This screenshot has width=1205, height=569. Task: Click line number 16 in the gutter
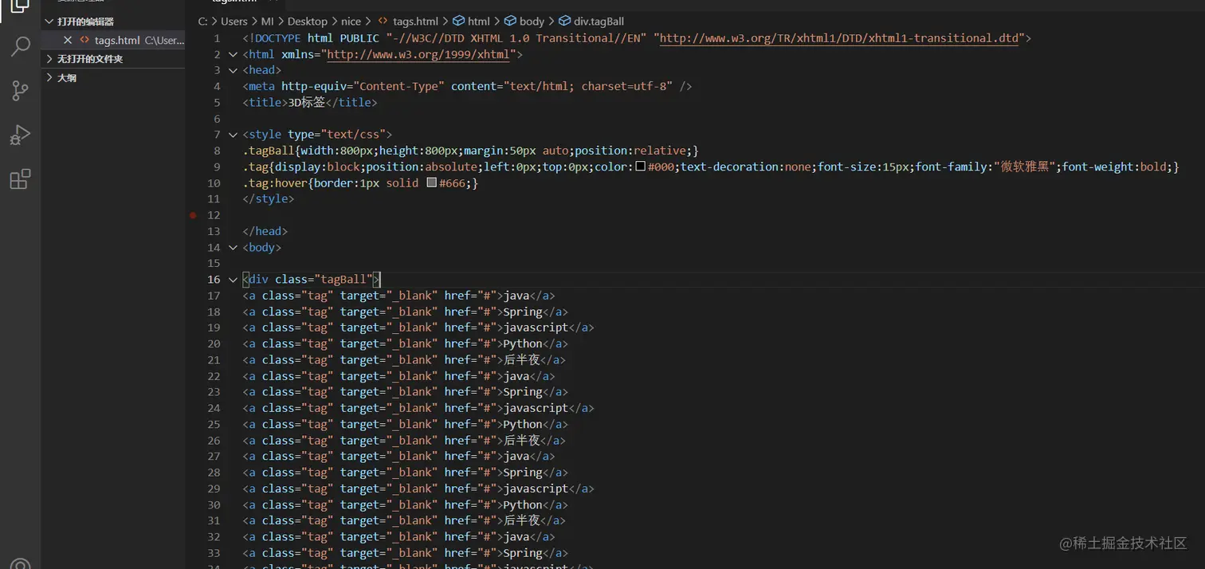pos(214,280)
